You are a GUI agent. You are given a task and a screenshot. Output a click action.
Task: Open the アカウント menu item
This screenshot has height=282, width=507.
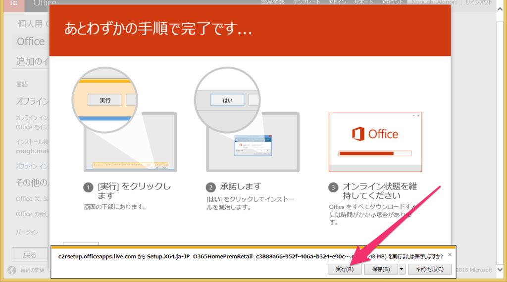(392, 2)
